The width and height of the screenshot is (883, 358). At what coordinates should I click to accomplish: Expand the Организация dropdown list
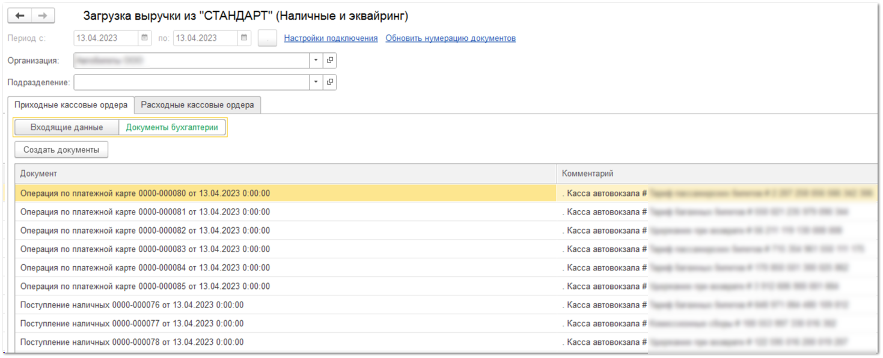click(316, 61)
